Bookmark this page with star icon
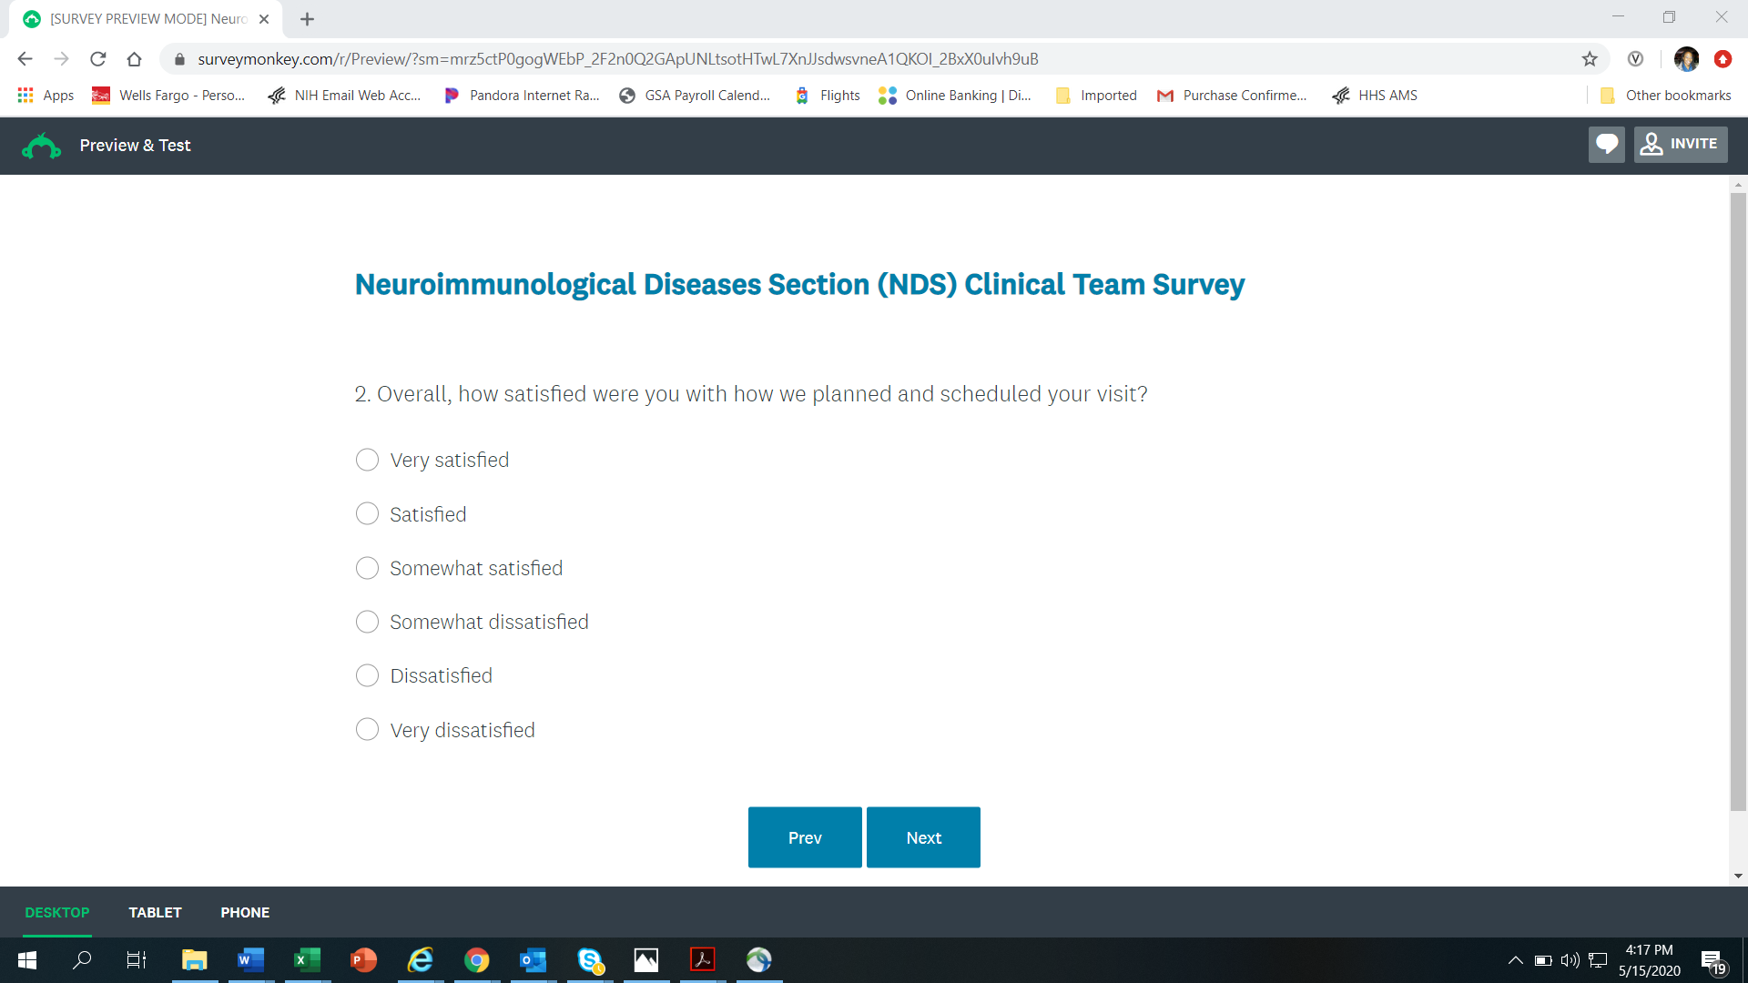This screenshot has width=1748, height=983. (x=1590, y=59)
